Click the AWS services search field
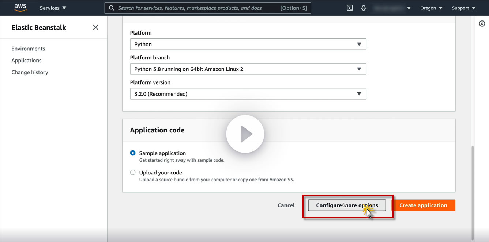The width and height of the screenshot is (489, 242). pyautogui.click(x=198, y=8)
